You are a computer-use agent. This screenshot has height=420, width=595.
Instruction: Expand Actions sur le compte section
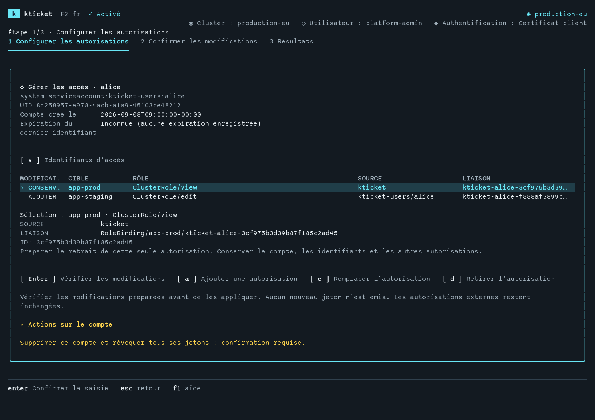click(x=66, y=324)
